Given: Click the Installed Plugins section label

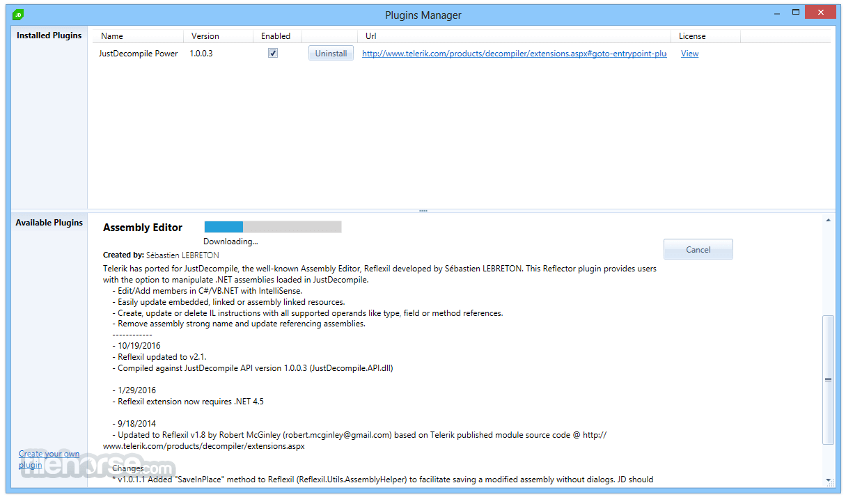Looking at the screenshot, I should coord(49,35).
